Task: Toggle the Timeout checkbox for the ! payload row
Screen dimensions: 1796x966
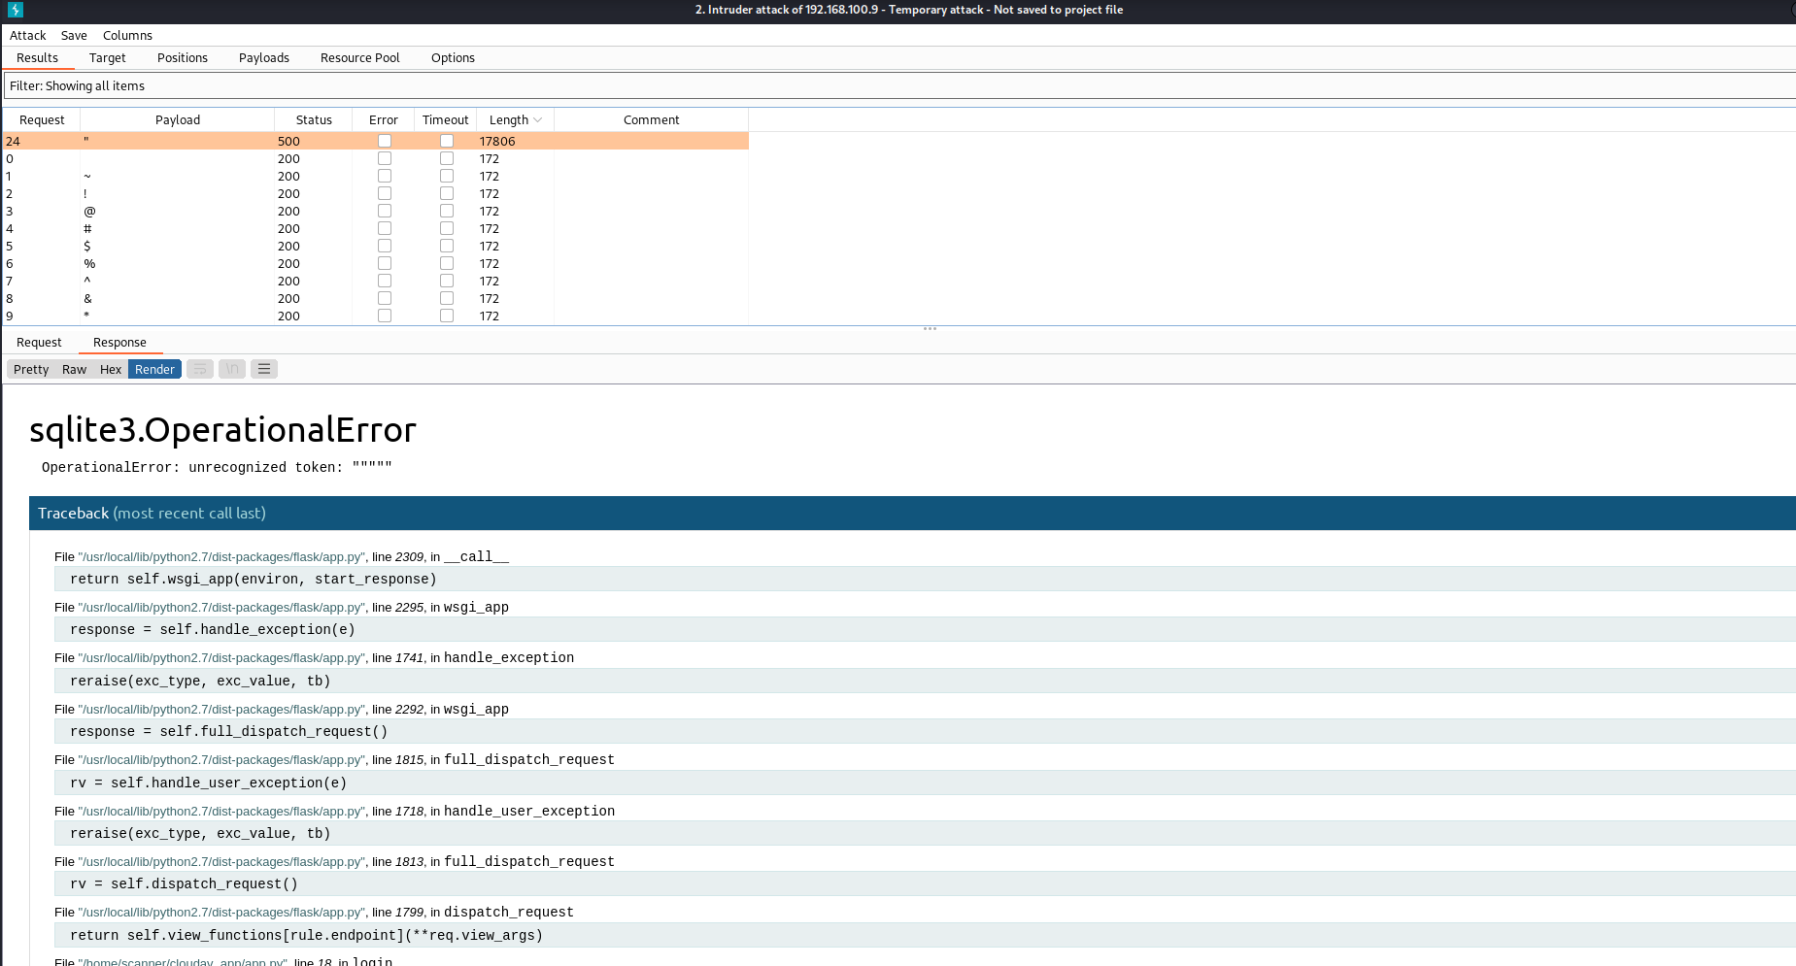Action: pyautogui.click(x=447, y=193)
